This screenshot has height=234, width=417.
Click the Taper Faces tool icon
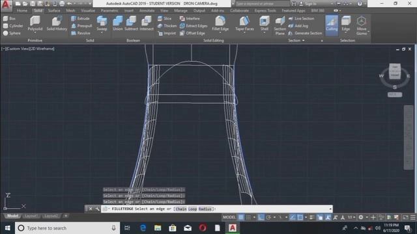244,21
